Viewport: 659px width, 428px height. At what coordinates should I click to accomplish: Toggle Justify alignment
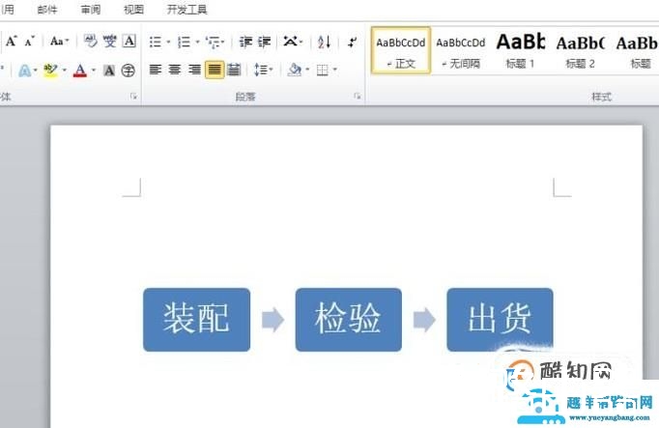tap(215, 70)
